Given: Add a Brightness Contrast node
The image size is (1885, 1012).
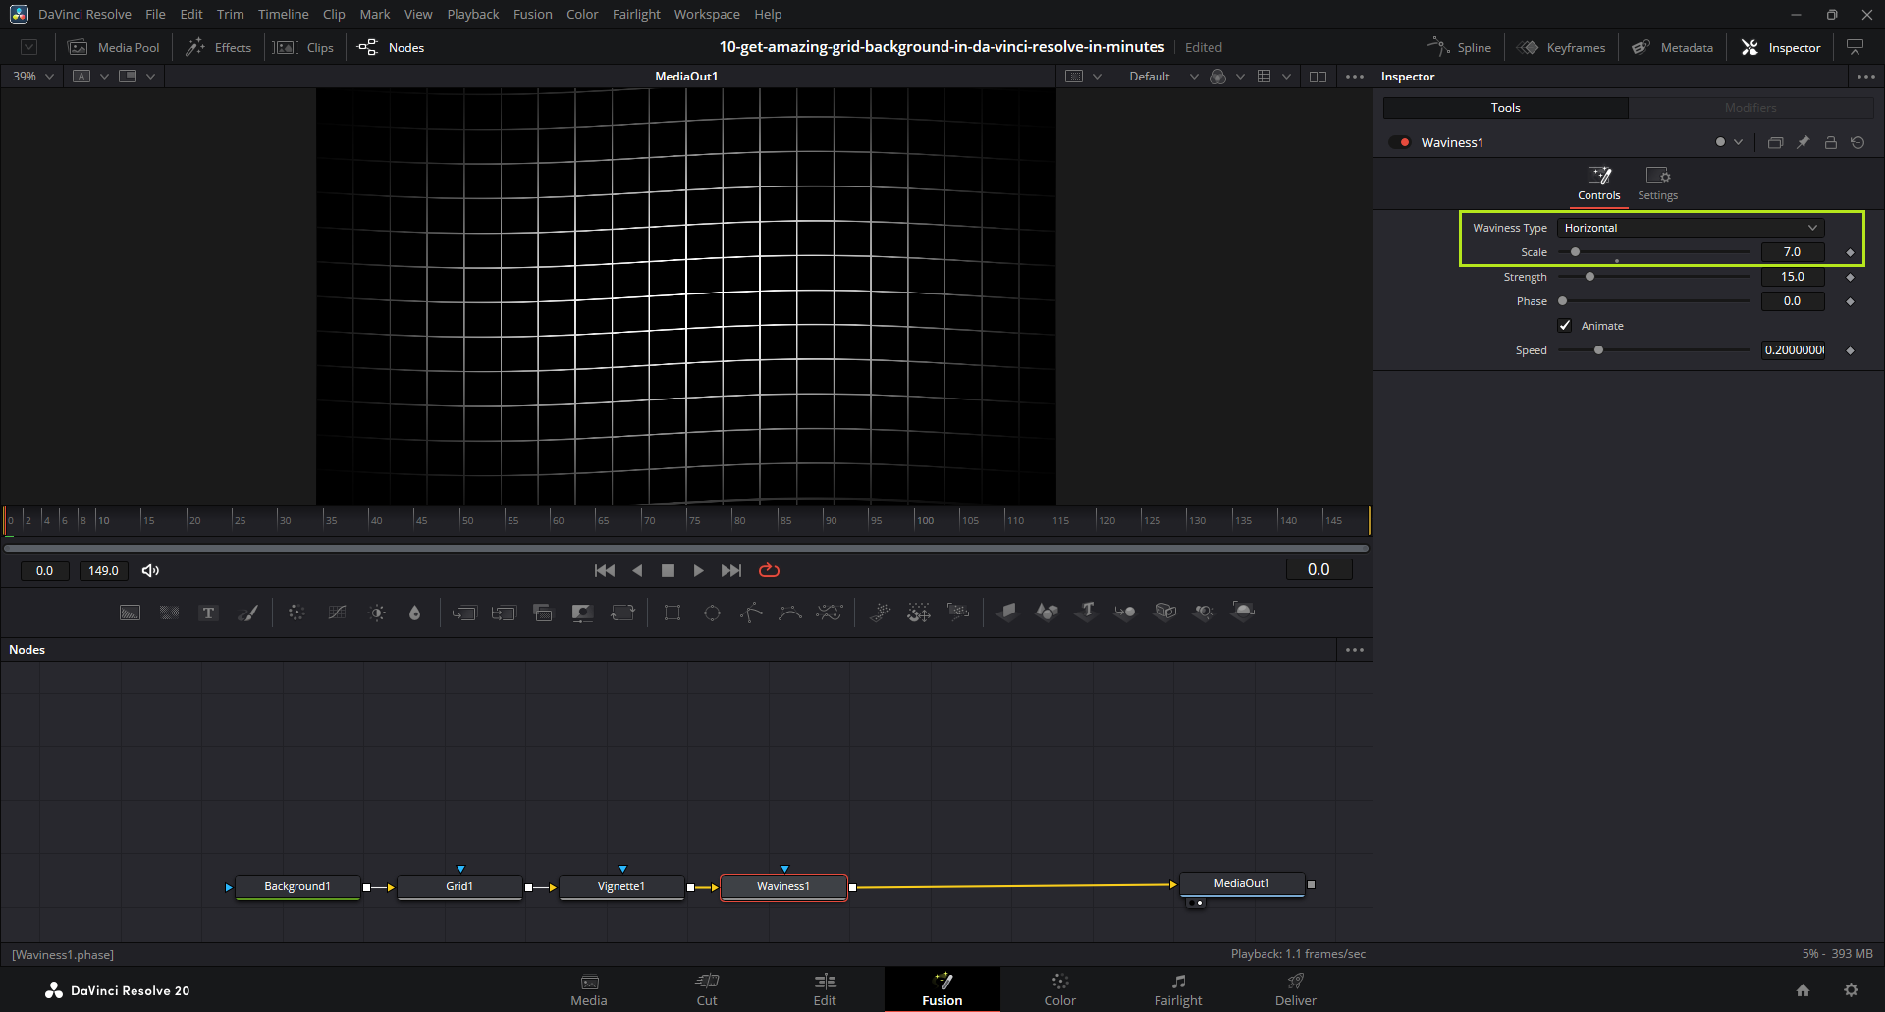Looking at the screenshot, I should click(x=377, y=613).
